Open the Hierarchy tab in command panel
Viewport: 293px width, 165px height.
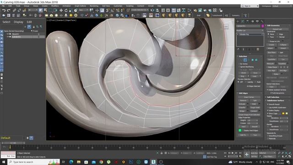[x=248, y=22]
